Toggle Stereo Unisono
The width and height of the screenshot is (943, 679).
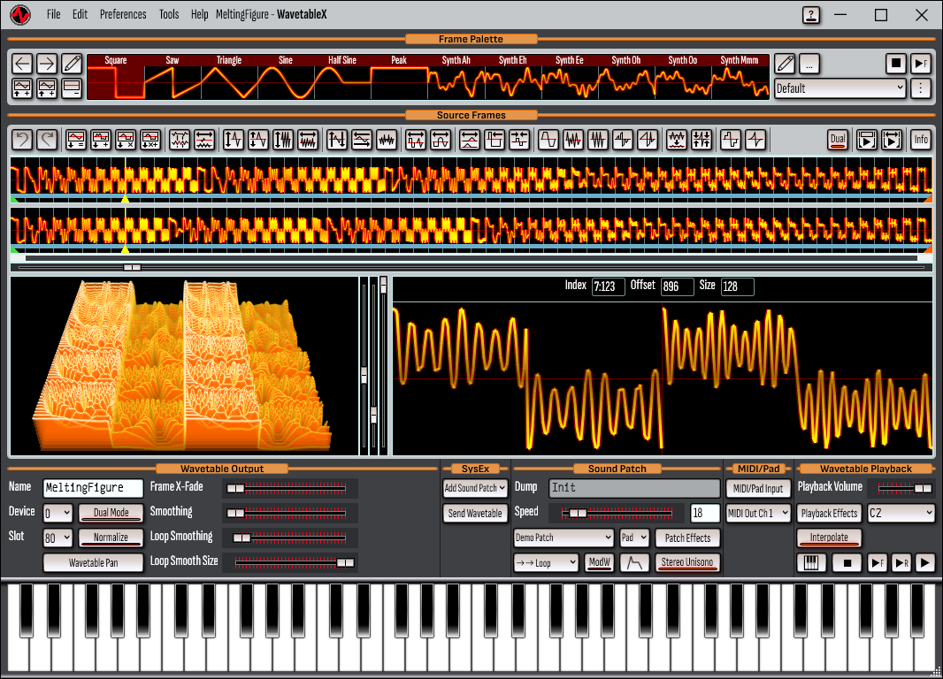point(686,562)
